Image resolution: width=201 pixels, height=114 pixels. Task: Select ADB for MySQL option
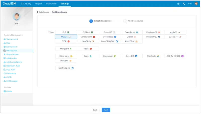(x=175, y=56)
